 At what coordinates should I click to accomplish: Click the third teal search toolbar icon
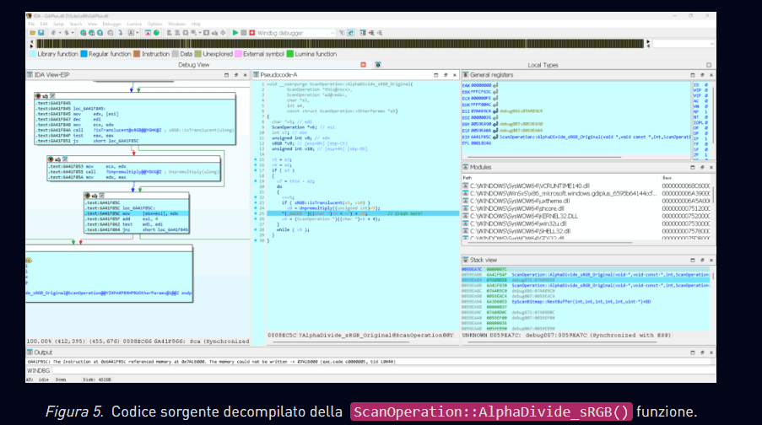tap(100, 33)
